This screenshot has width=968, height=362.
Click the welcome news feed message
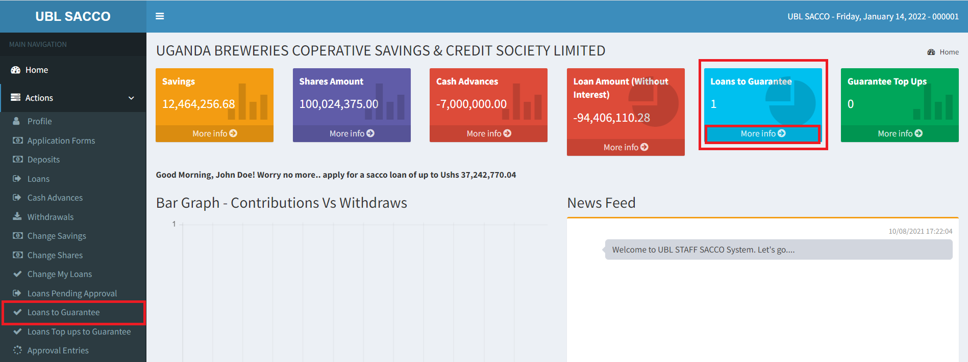(x=779, y=249)
